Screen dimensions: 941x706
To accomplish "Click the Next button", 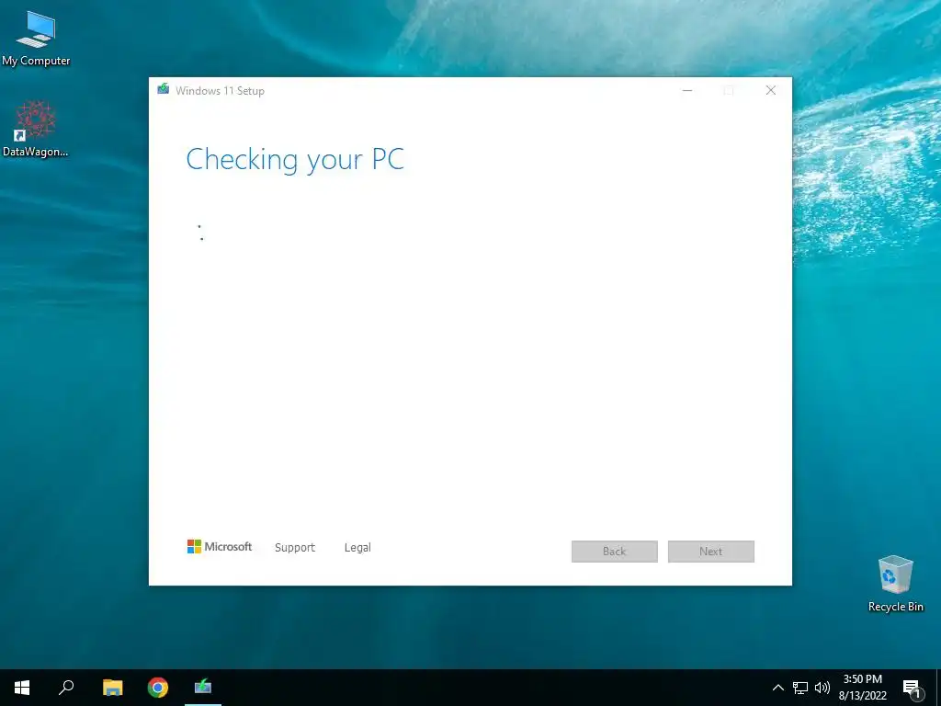I will [x=711, y=552].
